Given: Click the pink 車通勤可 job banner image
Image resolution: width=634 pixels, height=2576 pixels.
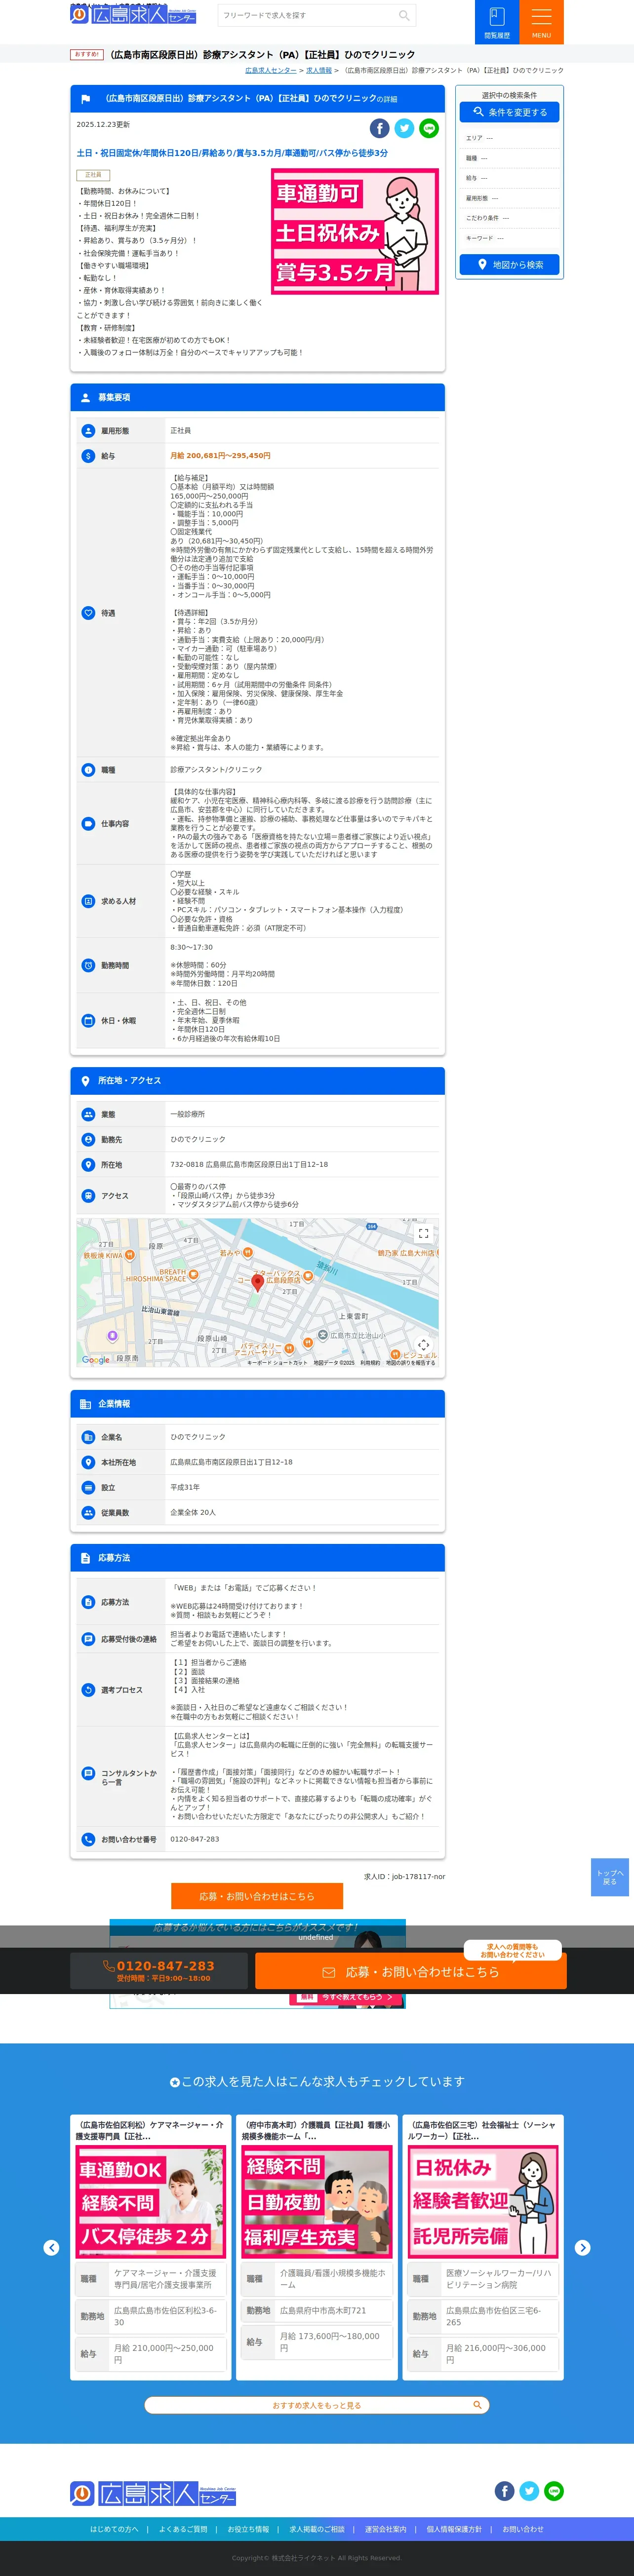Looking at the screenshot, I should pos(355,232).
